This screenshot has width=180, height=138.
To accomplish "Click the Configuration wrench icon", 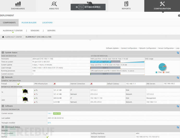I will (162, 4).
